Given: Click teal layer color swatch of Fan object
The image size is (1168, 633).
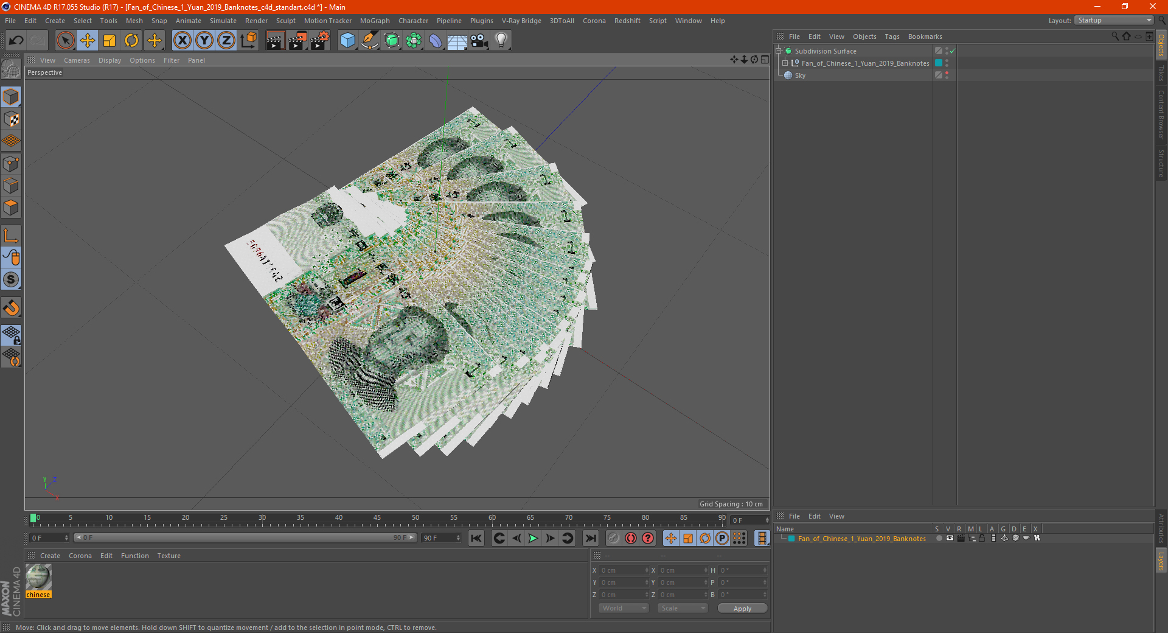Looking at the screenshot, I should (x=939, y=63).
